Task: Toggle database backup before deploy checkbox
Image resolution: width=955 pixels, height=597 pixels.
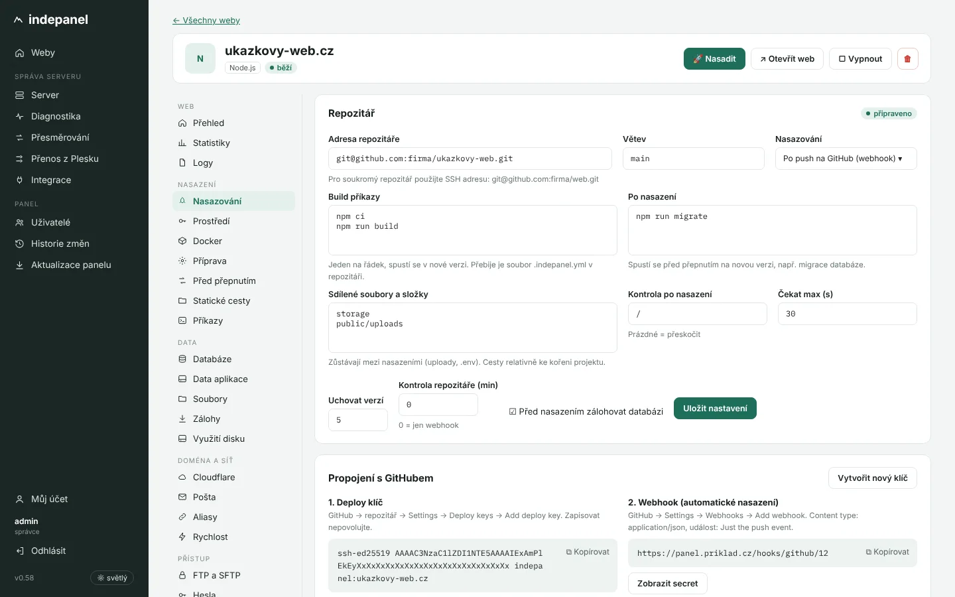Action: pyautogui.click(x=513, y=412)
